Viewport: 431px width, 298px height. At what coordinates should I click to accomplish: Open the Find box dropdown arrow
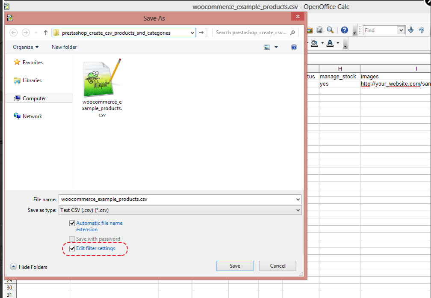coord(401,30)
